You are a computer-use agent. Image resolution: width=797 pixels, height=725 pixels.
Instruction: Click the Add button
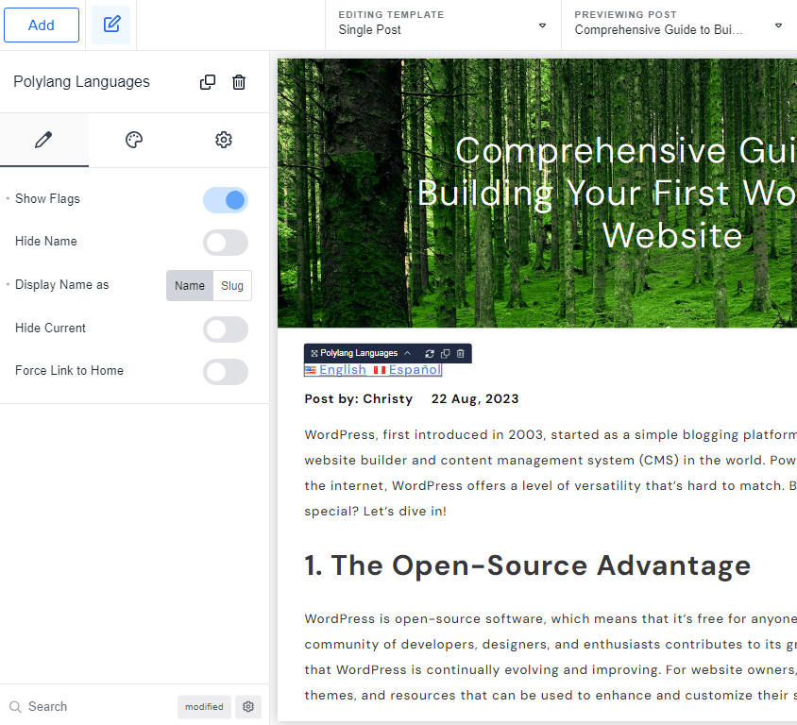click(x=42, y=25)
